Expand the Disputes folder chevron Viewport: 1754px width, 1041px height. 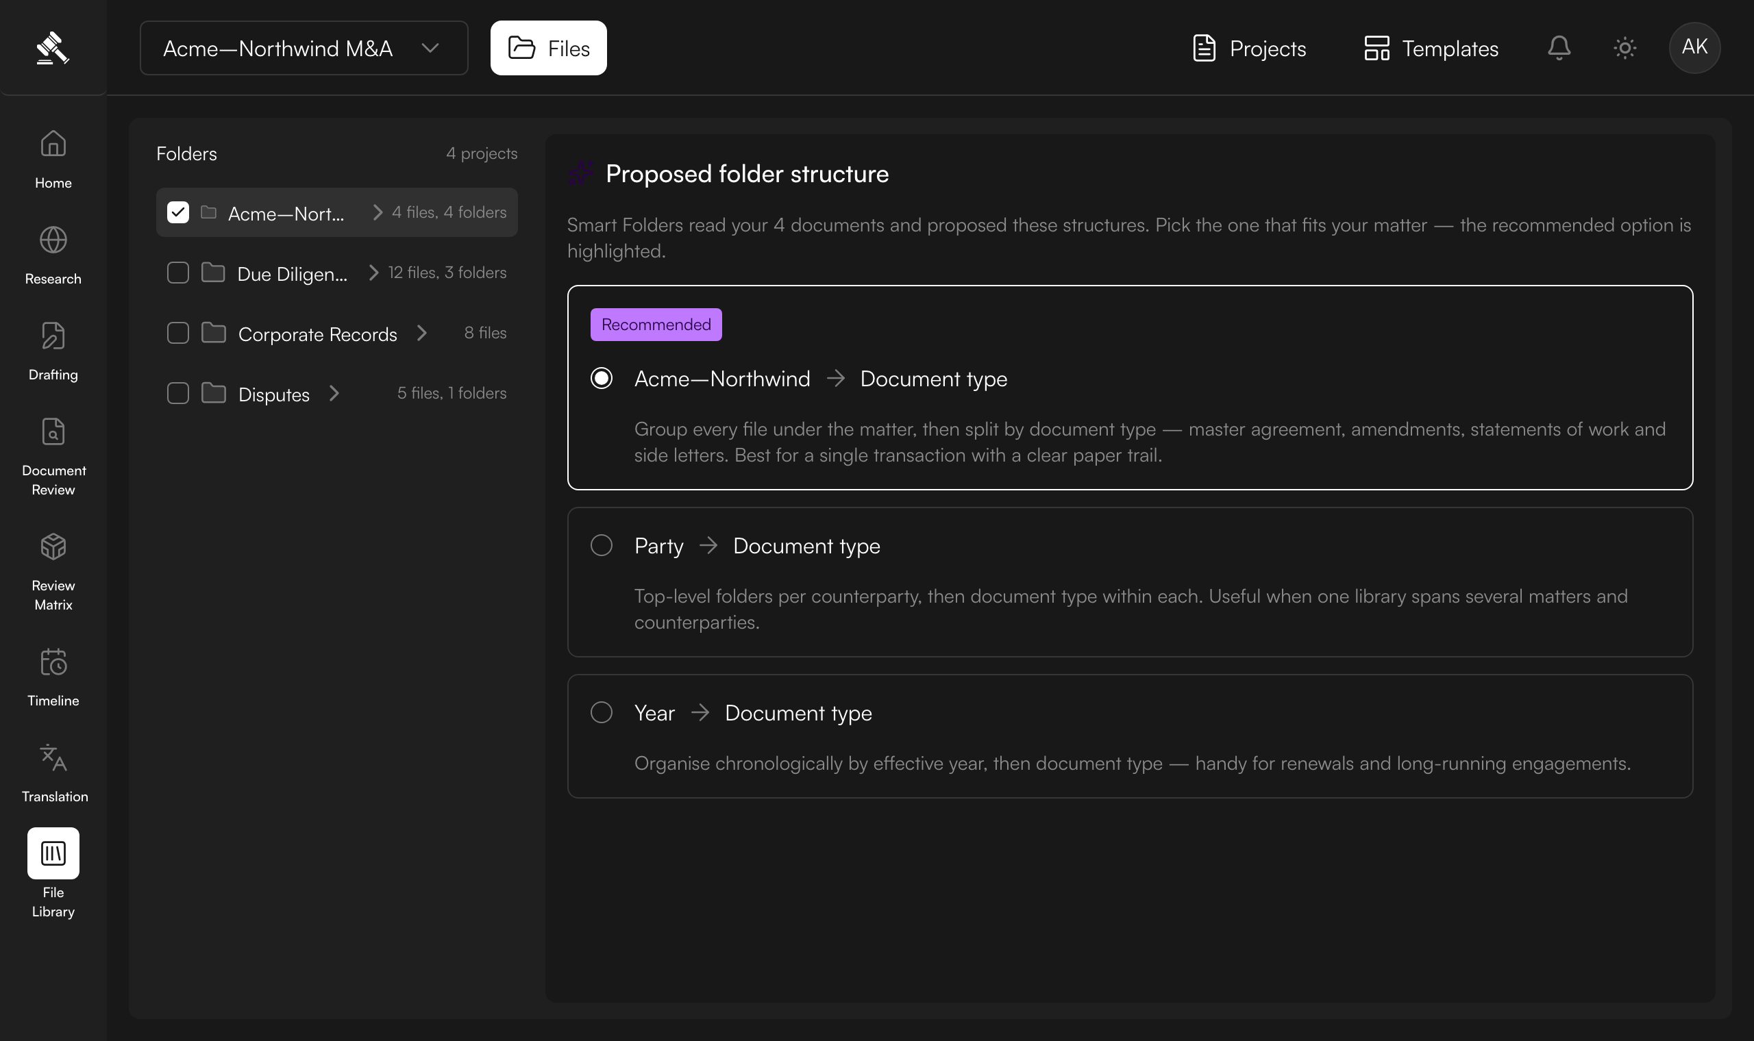(x=334, y=393)
